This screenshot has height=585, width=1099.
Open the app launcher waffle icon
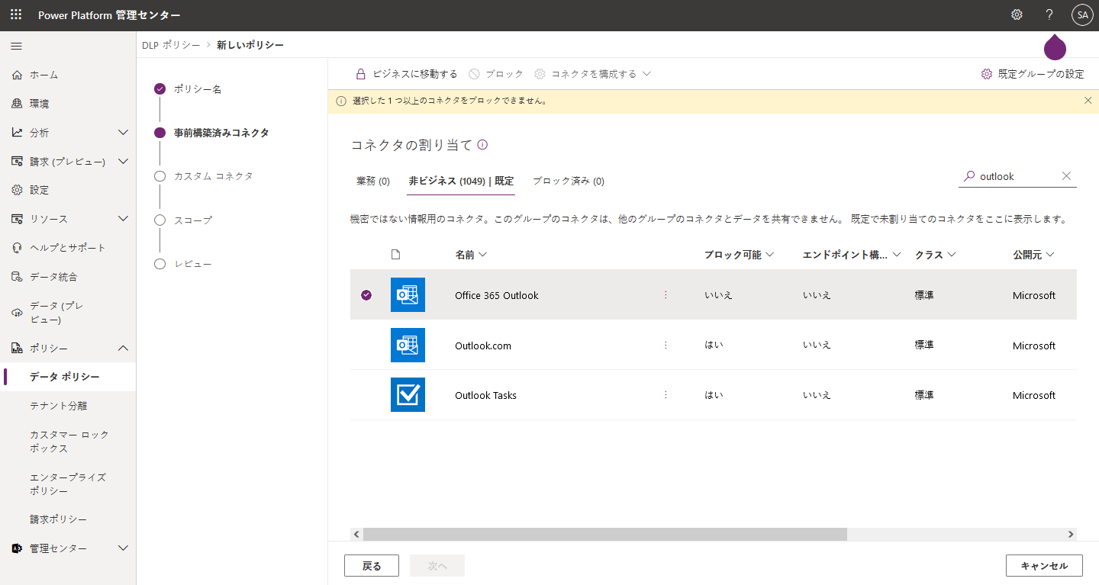point(16,15)
